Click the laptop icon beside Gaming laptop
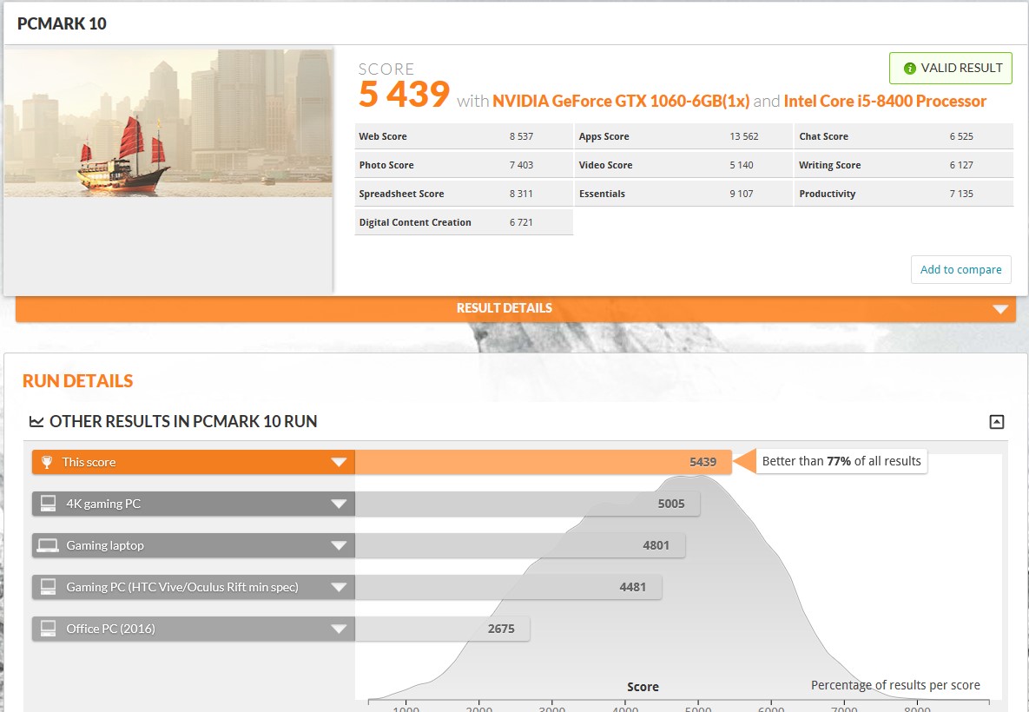Image resolution: width=1029 pixels, height=712 pixels. (48, 545)
